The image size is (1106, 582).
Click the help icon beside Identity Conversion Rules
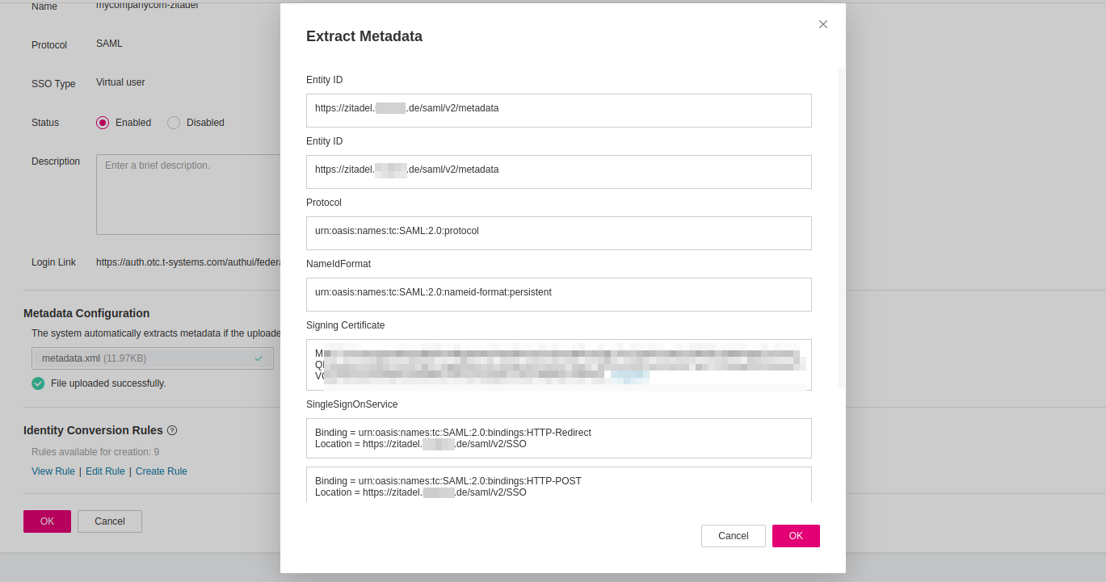click(172, 430)
